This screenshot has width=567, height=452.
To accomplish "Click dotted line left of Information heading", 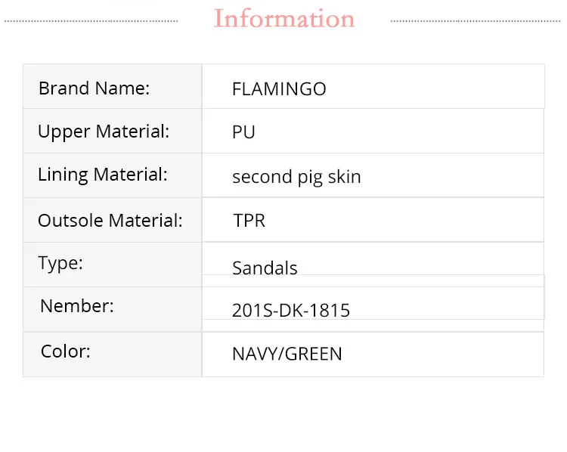I will point(91,21).
